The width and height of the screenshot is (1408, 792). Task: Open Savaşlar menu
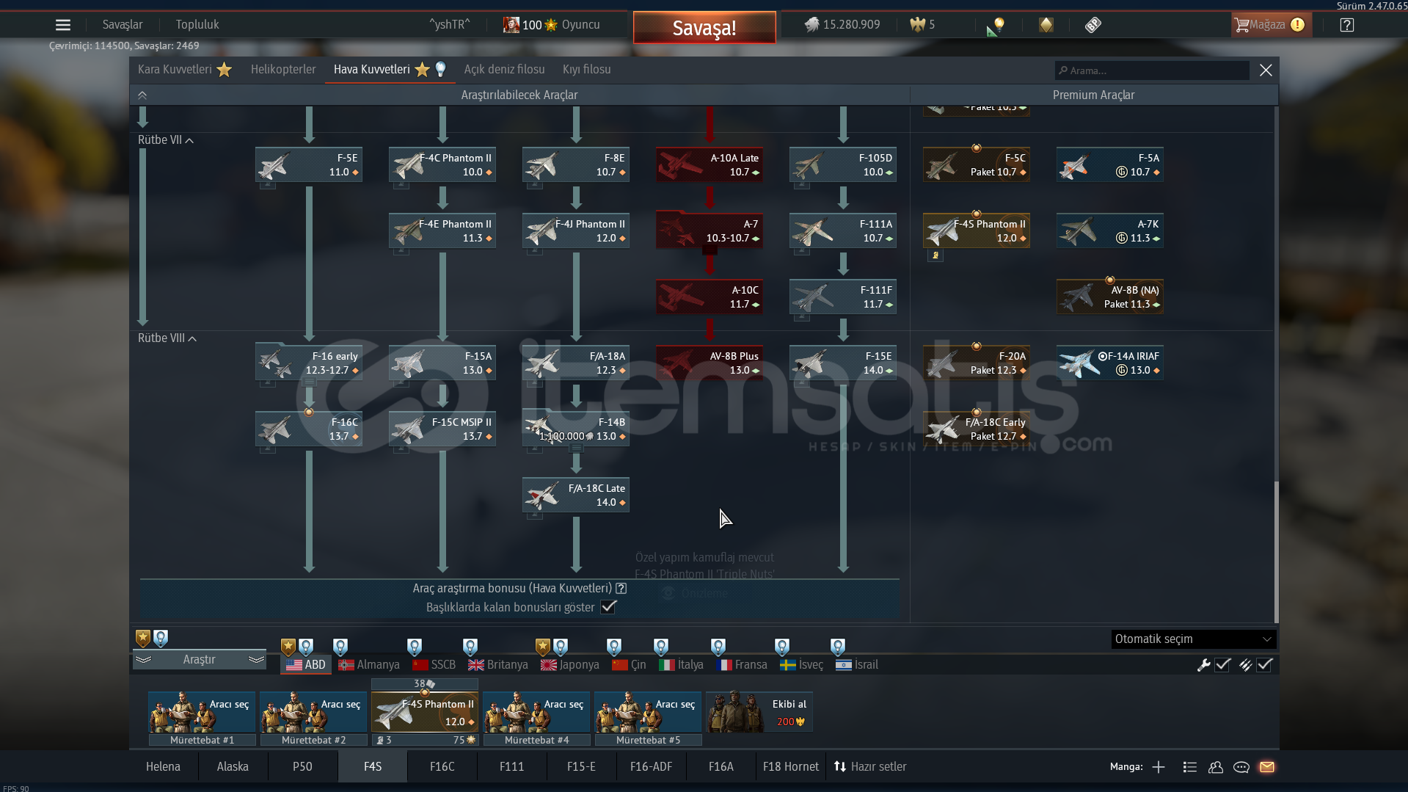coord(123,25)
